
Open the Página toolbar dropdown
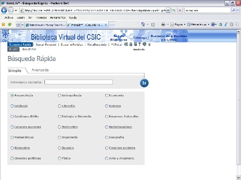[178, 24]
